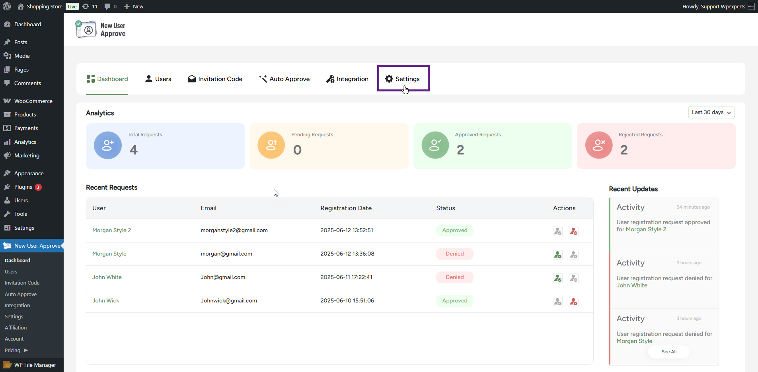
Task: Click the comments bubble in admin bar
Action: click(x=110, y=6)
